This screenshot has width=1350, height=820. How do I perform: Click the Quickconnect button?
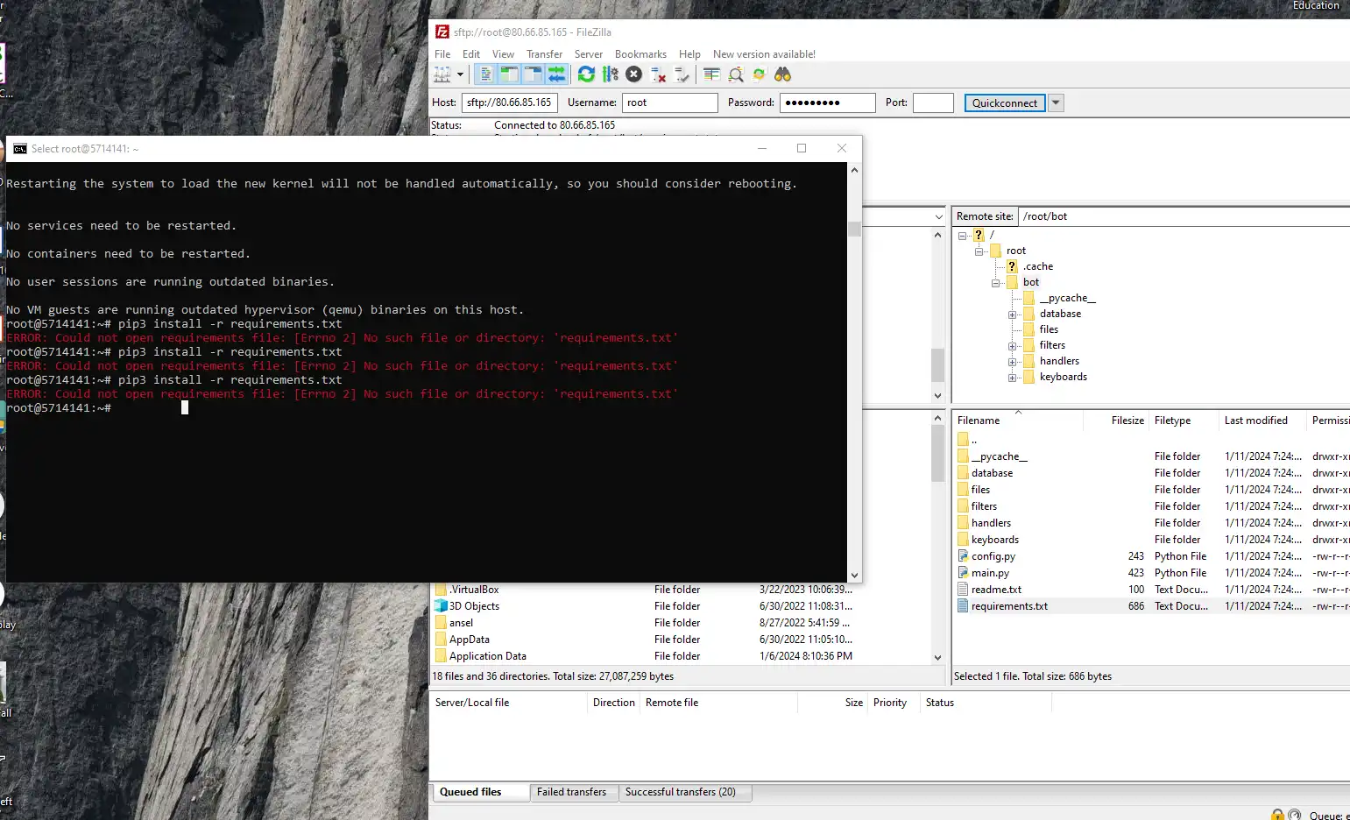click(x=1005, y=102)
